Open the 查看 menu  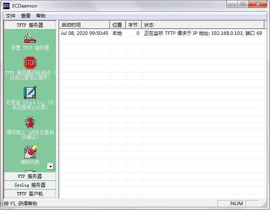pyautogui.click(x=26, y=16)
